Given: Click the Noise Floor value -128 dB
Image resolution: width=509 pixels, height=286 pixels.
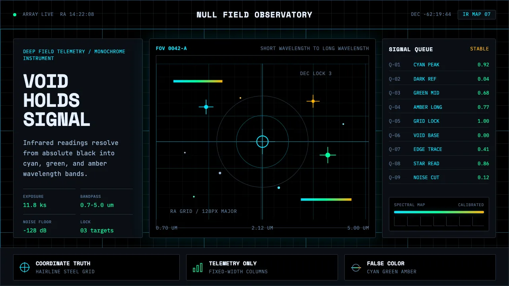Looking at the screenshot, I should (x=35, y=230).
